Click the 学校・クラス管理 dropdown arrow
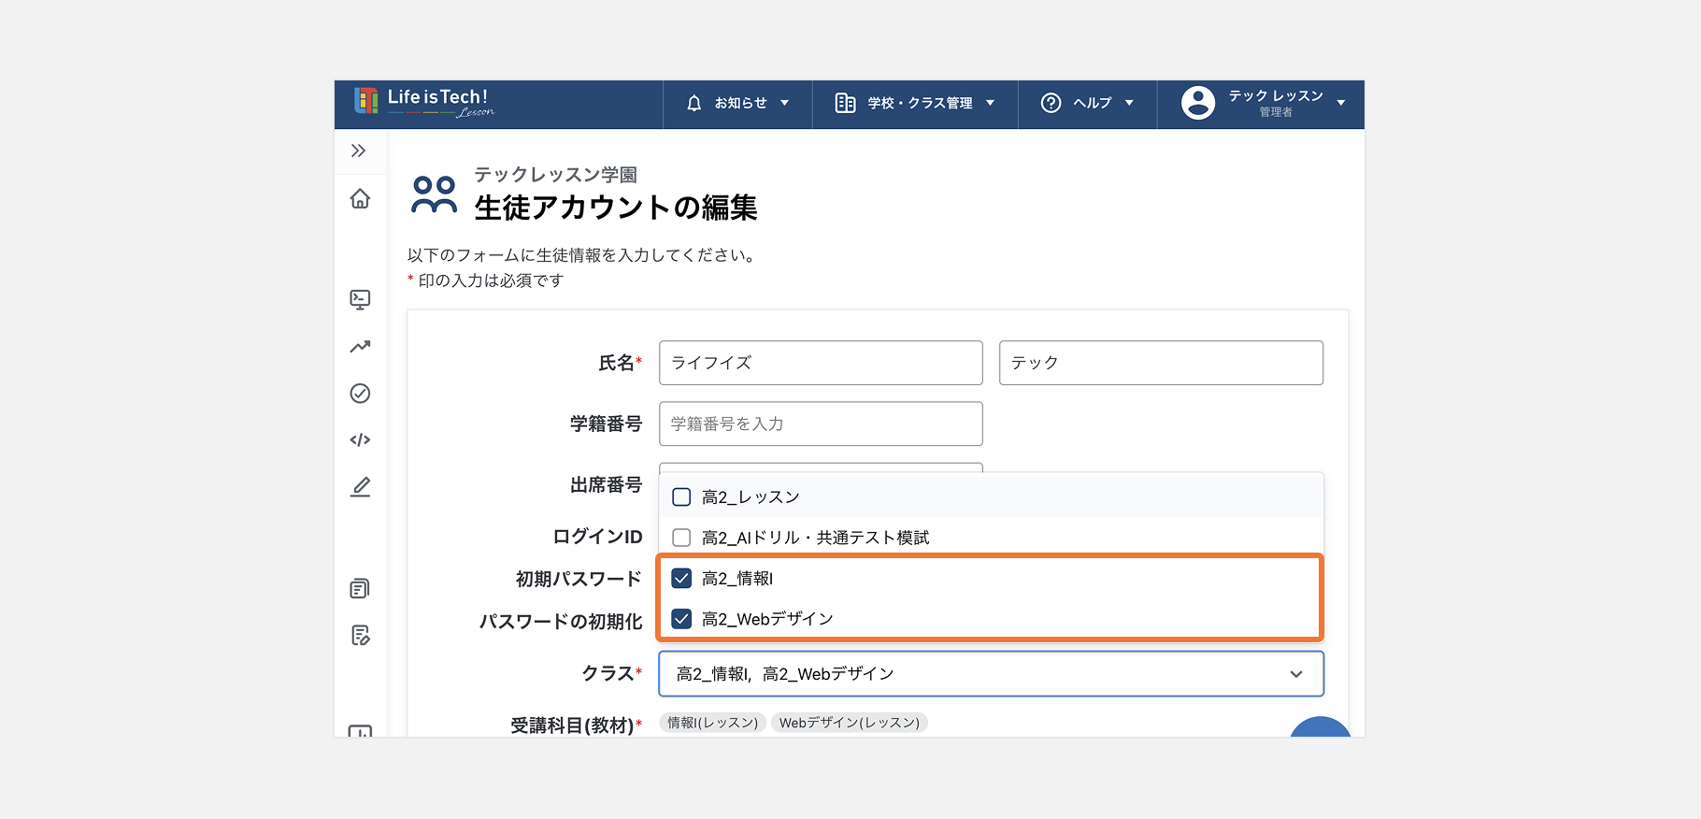The width and height of the screenshot is (1701, 819). pos(990,103)
